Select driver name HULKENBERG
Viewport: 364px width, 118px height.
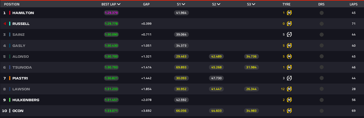(26, 100)
